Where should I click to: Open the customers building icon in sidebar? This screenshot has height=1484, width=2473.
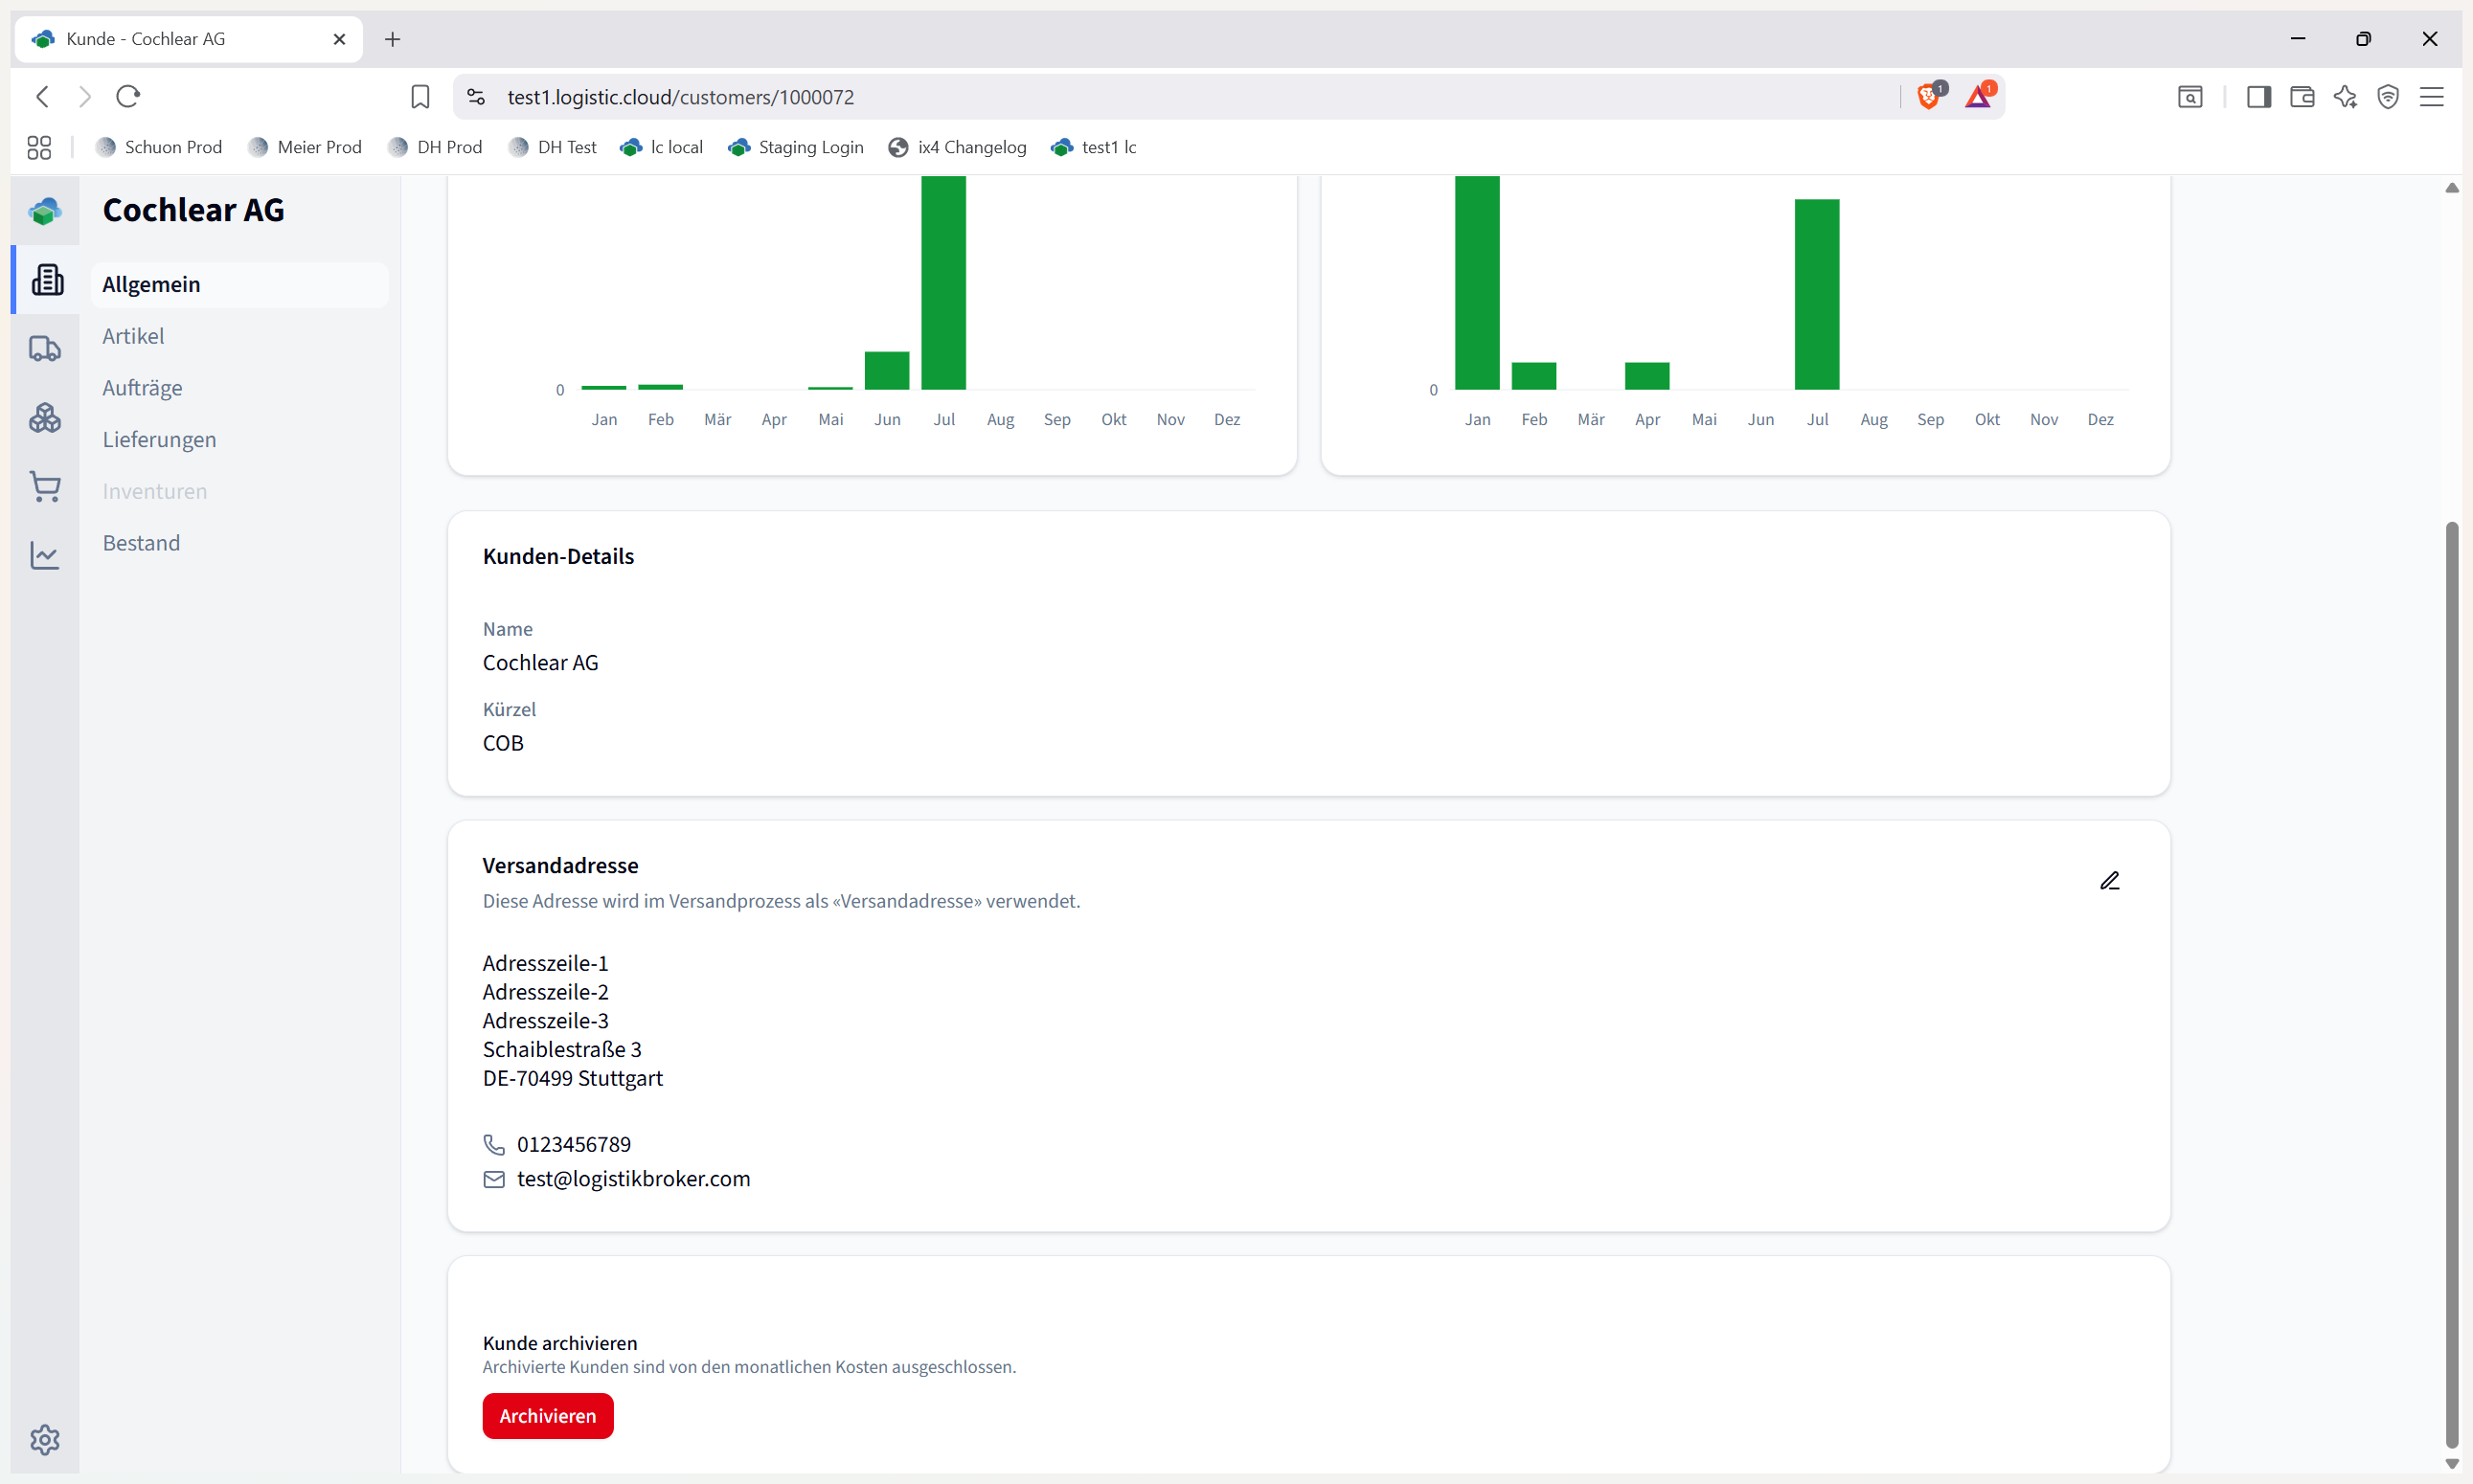(x=46, y=280)
